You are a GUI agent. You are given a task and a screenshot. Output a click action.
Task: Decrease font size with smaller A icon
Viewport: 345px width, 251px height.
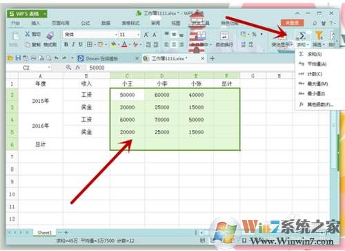click(155, 35)
